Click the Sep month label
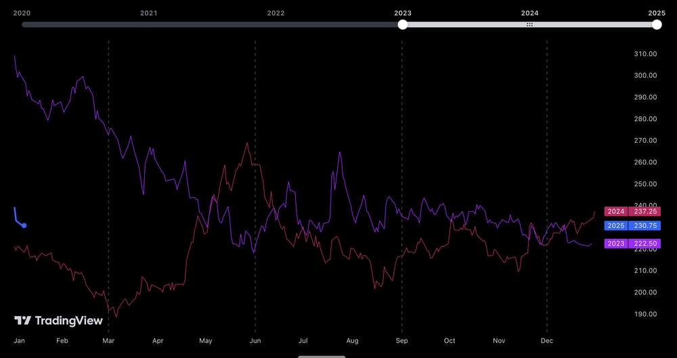The image size is (677, 358). click(402, 340)
